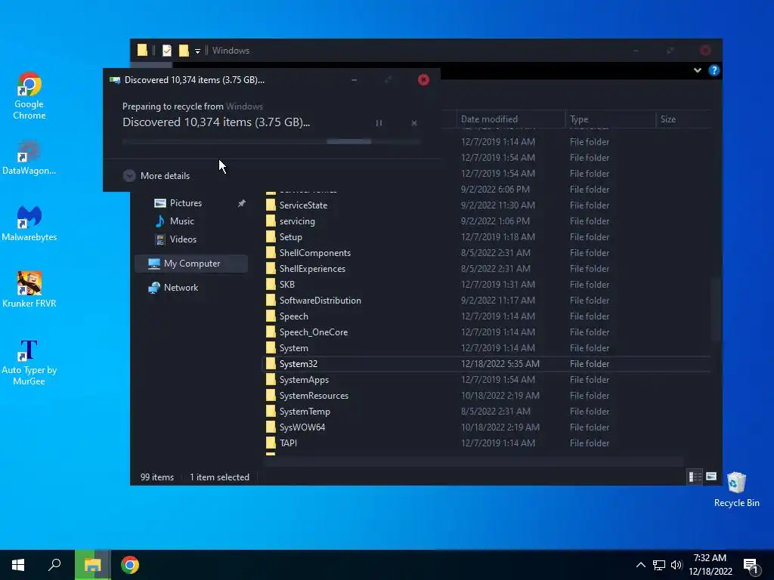Select My Computer in navigation pane
This screenshot has height=580, width=774.
(191, 264)
